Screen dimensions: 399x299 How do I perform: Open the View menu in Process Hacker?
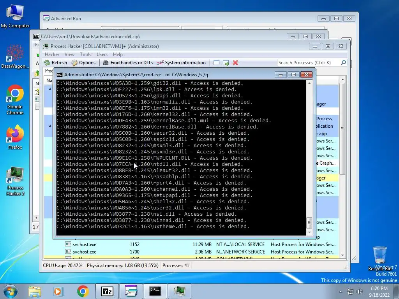[69, 55]
